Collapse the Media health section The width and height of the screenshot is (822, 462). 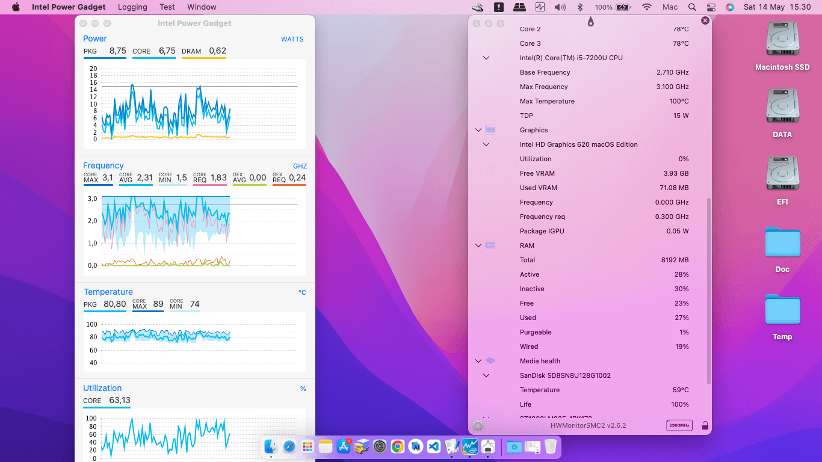(478, 361)
